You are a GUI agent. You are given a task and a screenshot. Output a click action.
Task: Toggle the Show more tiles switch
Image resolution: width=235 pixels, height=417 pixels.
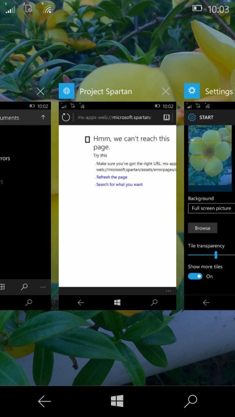(x=195, y=277)
